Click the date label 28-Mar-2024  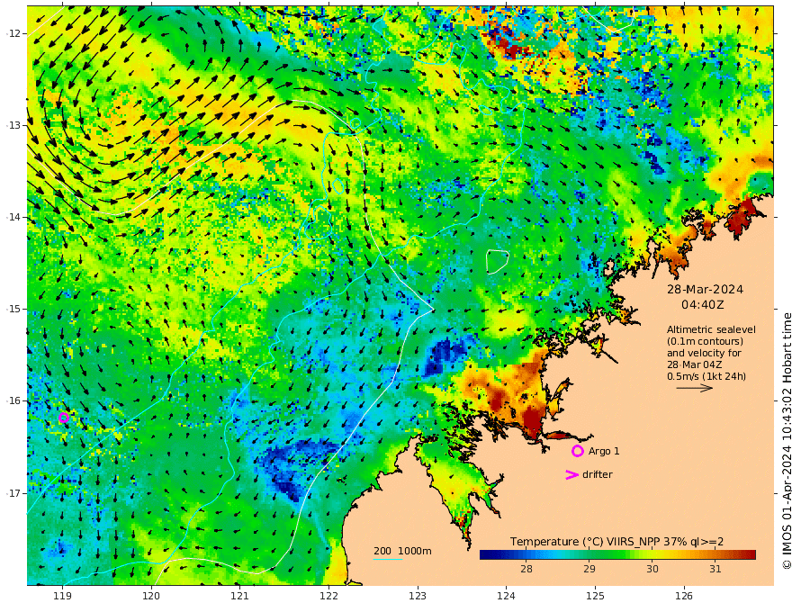click(x=705, y=289)
